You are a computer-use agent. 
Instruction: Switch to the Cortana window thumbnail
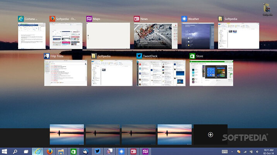coord(32,36)
